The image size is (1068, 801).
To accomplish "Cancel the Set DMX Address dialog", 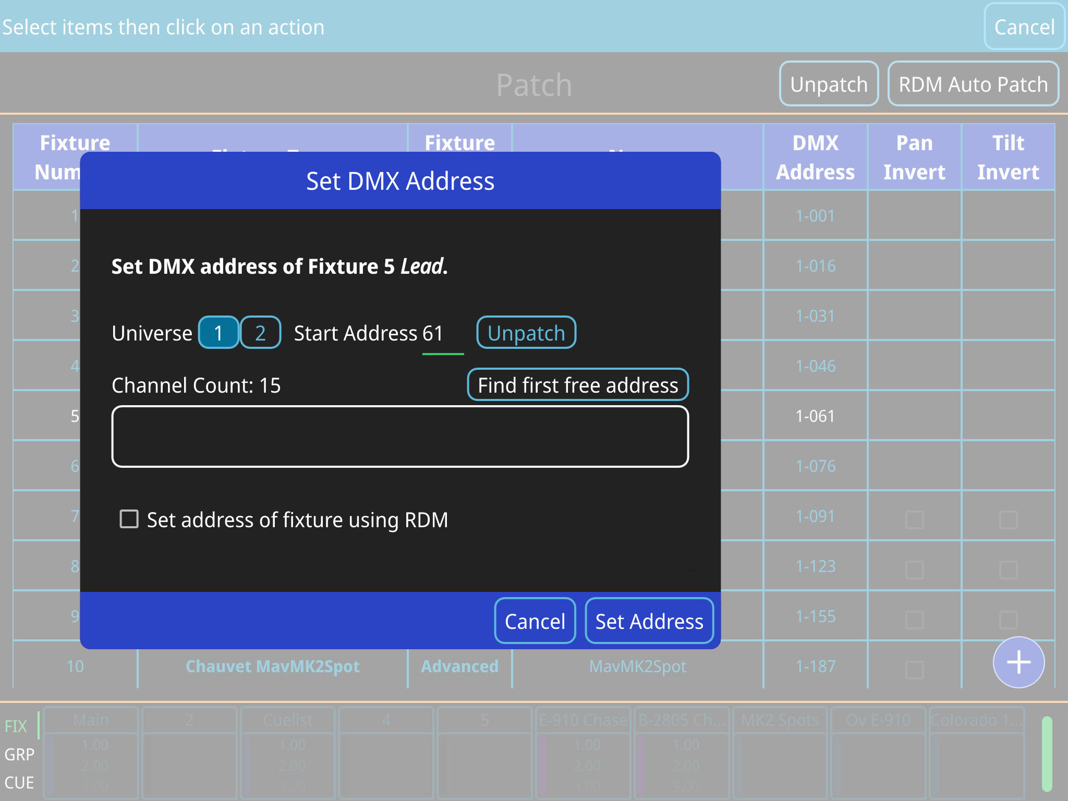I will pyautogui.click(x=535, y=621).
